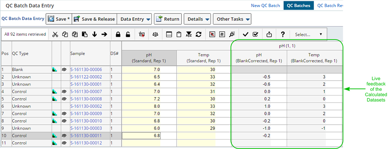Click pH (BlankCorrected, Rep 1) column header
The height and width of the screenshot is (149, 388).
(259, 58)
